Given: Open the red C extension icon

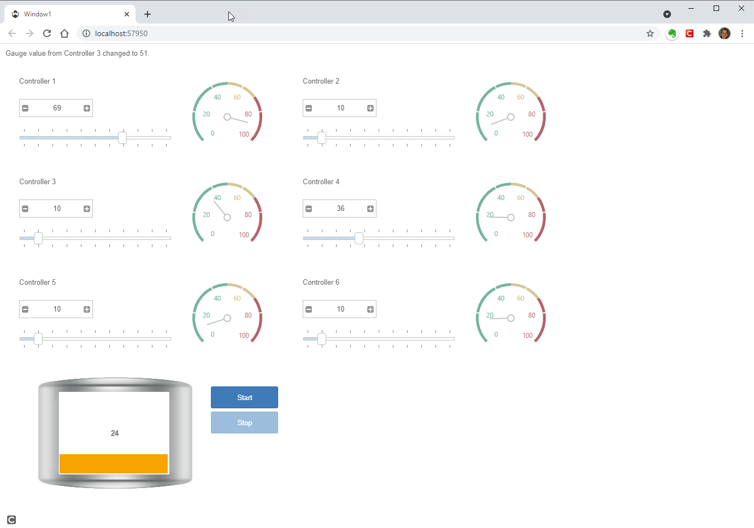Looking at the screenshot, I should pyautogui.click(x=690, y=33).
